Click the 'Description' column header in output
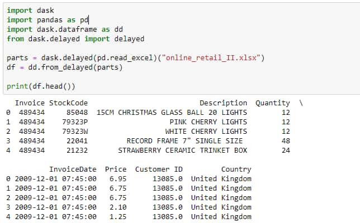This screenshot has width=360, height=223. tap(223, 103)
